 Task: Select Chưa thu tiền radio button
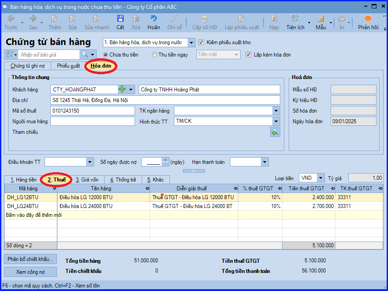coord(105,55)
